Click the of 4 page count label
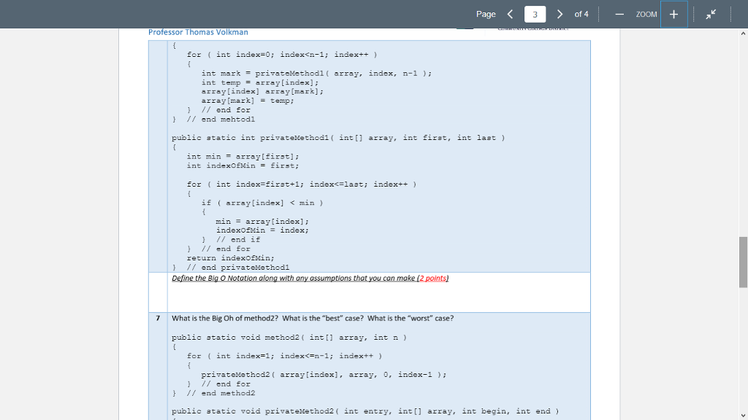 pyautogui.click(x=580, y=14)
